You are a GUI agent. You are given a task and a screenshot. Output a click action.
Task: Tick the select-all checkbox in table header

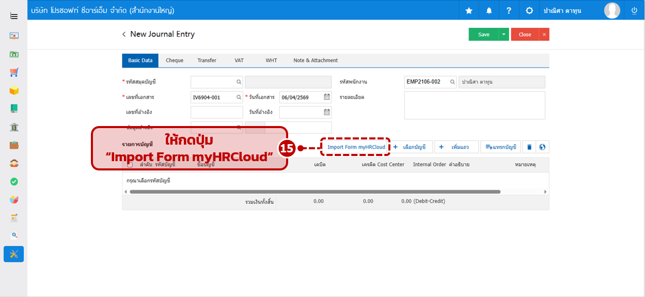(130, 165)
